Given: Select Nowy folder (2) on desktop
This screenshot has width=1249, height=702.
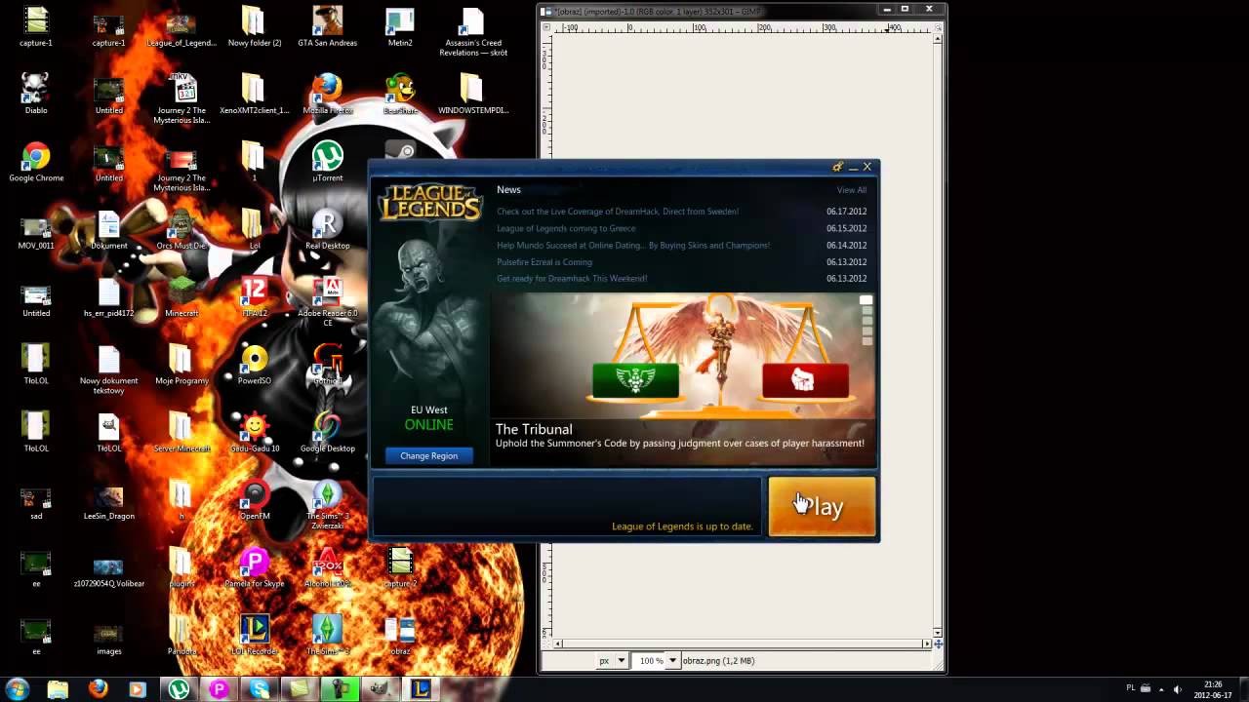Looking at the screenshot, I should tap(254, 26).
